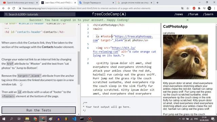Reload the page with the refresh icon
The width and height of the screenshot is (217, 122).
point(14,8)
